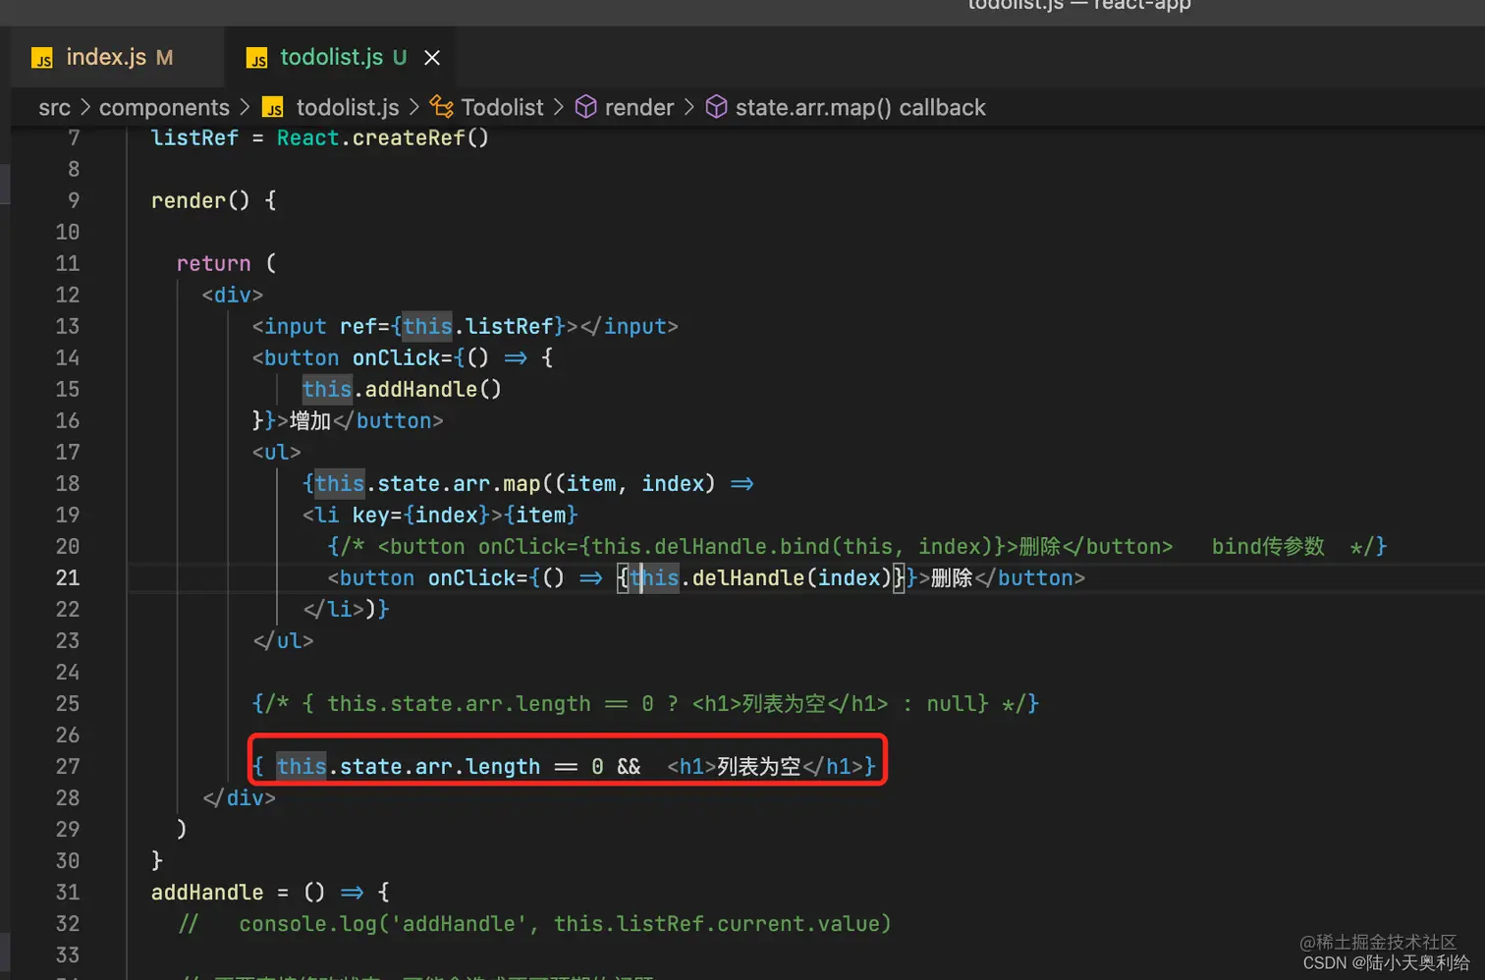Open the src breadcrumb

(54, 107)
